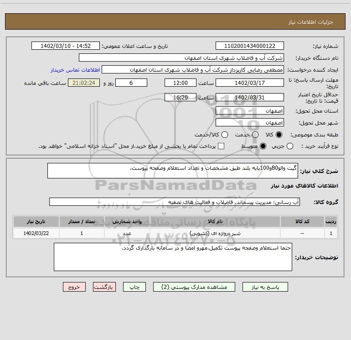The image size is (351, 340).
Task: Click the چاپ print button
Action: coord(134,287)
